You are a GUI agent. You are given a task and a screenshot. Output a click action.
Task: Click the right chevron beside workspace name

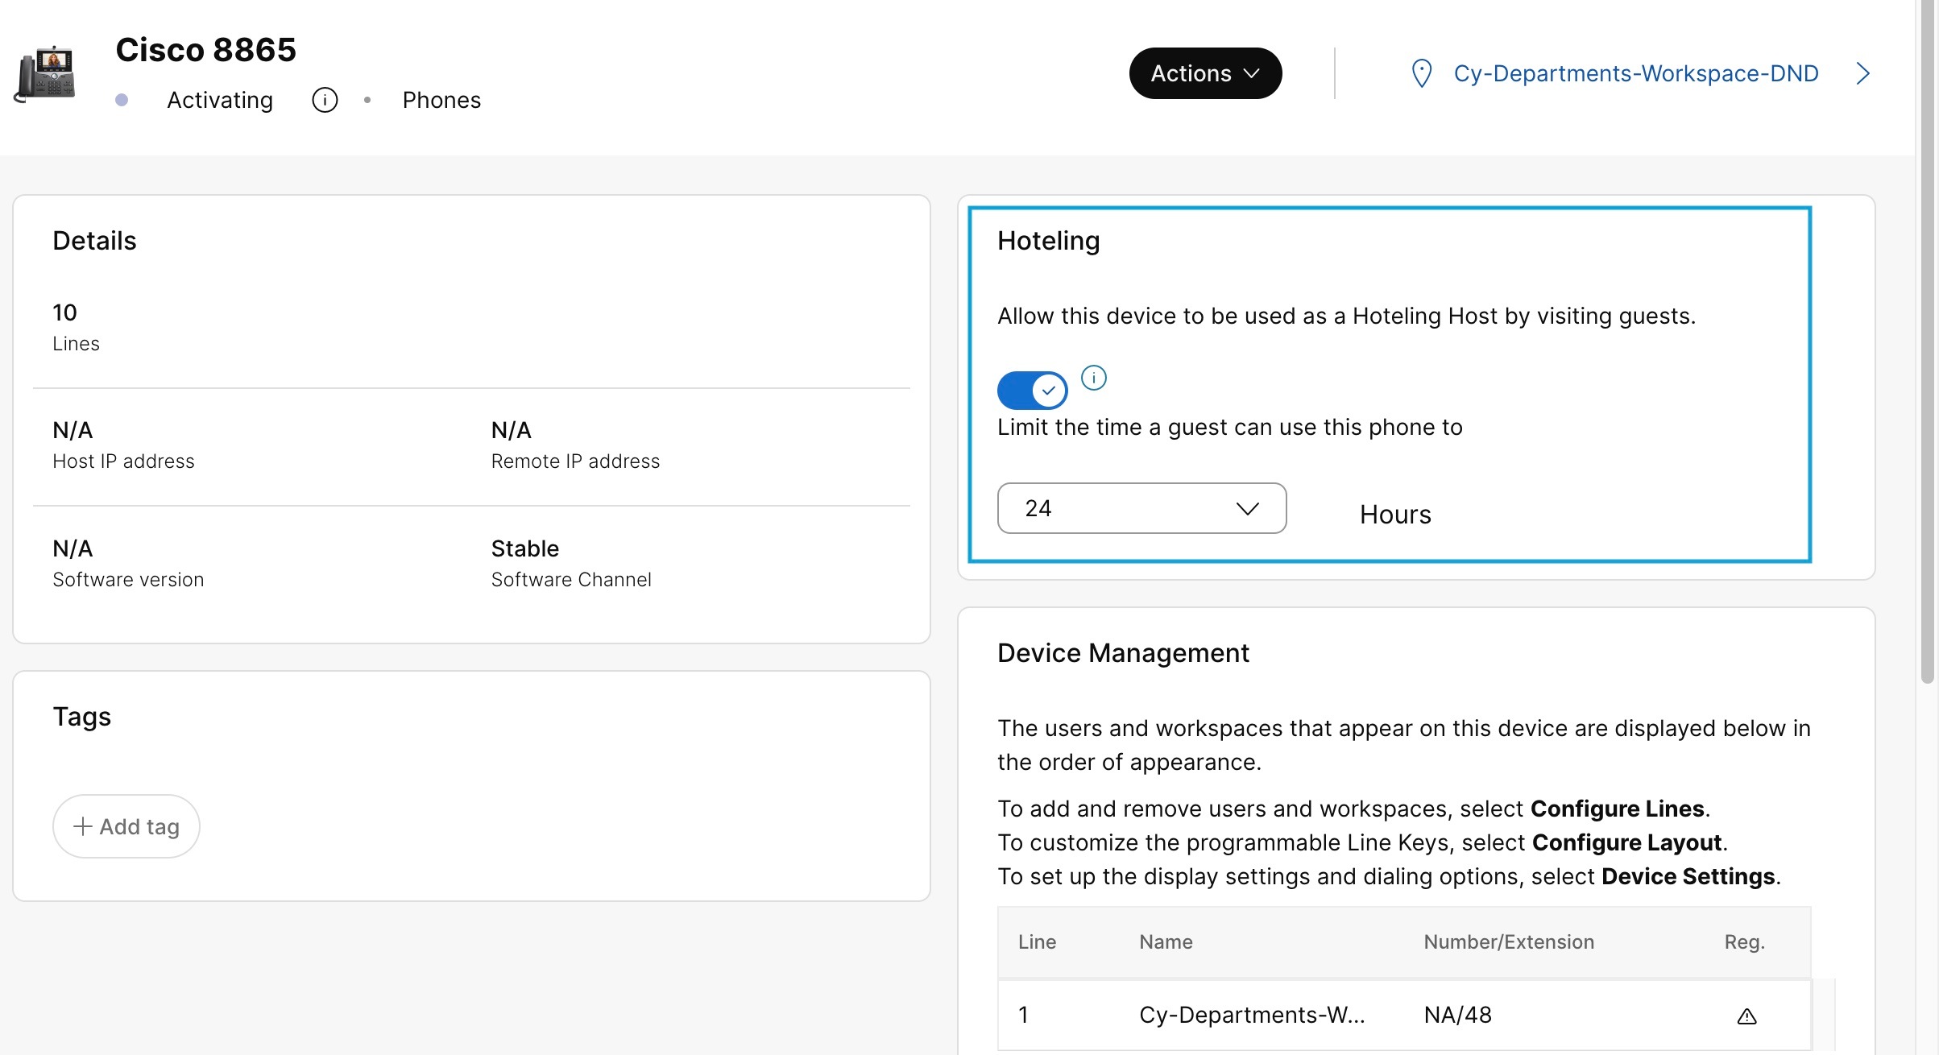[x=1862, y=73]
